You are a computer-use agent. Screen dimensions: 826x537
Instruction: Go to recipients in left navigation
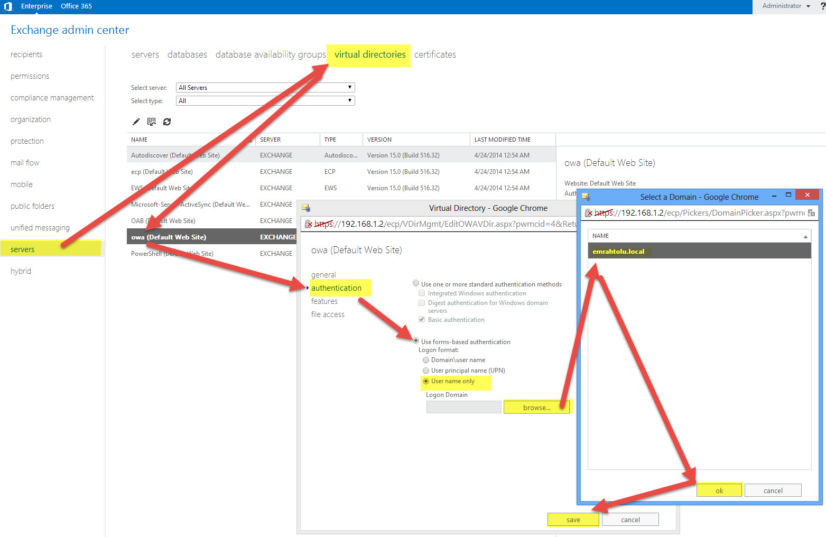[26, 54]
